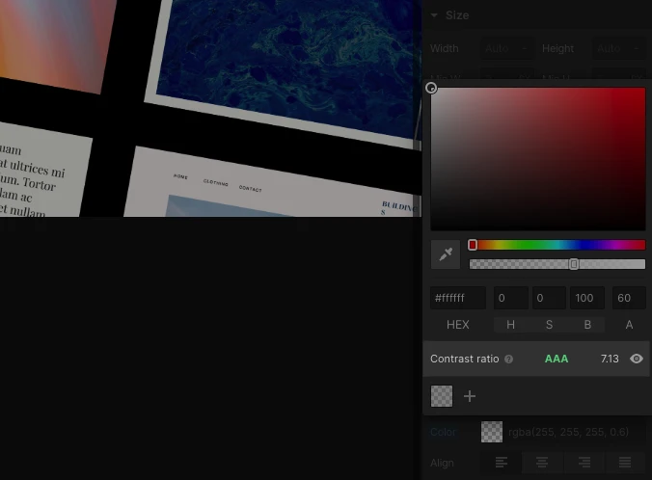The height and width of the screenshot is (480, 652).
Task: Toggle the contrast ratio eye preview
Action: 637,359
